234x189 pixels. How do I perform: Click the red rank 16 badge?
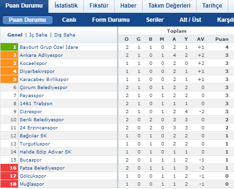[x=9, y=168]
